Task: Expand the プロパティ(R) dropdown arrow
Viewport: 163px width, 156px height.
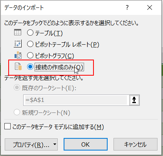Action: tap(55, 144)
